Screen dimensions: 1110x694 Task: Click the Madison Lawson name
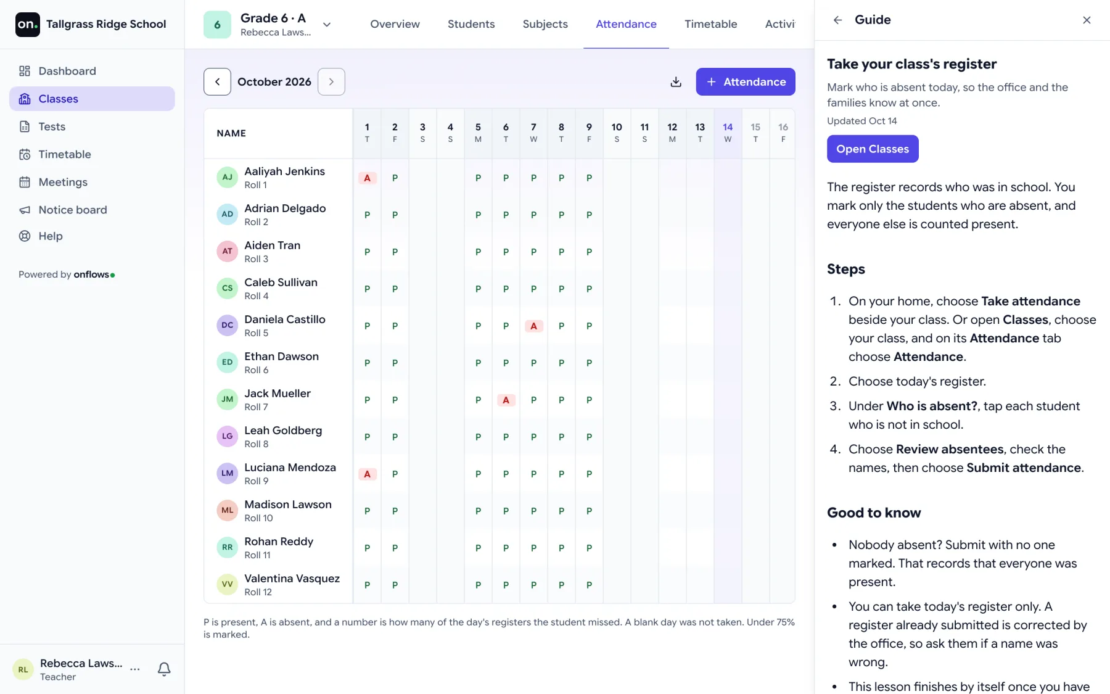point(288,504)
